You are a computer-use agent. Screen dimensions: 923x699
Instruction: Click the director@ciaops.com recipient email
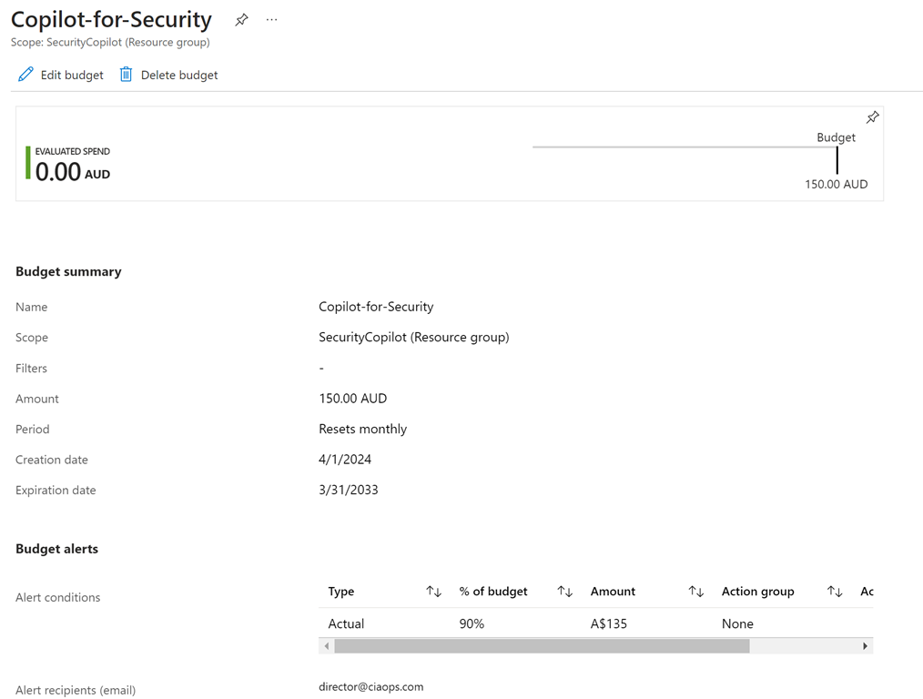370,687
